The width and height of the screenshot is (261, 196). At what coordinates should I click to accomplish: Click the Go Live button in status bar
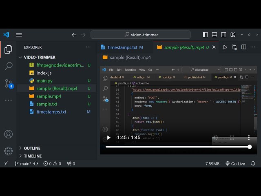pyautogui.click(x=234, y=163)
